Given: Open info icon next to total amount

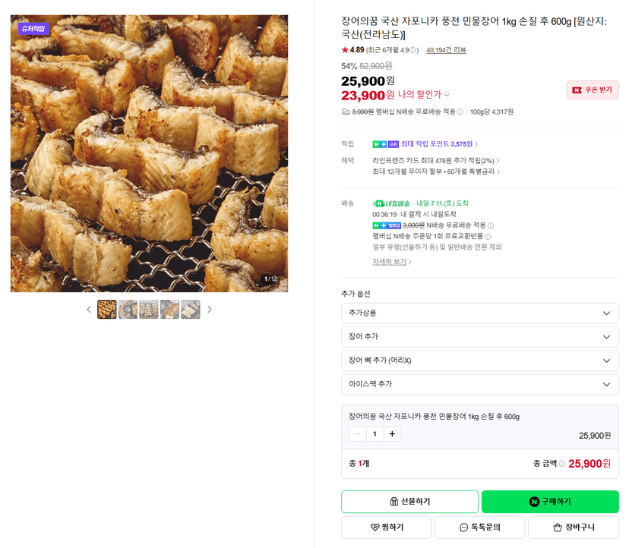Looking at the screenshot, I should click(562, 464).
